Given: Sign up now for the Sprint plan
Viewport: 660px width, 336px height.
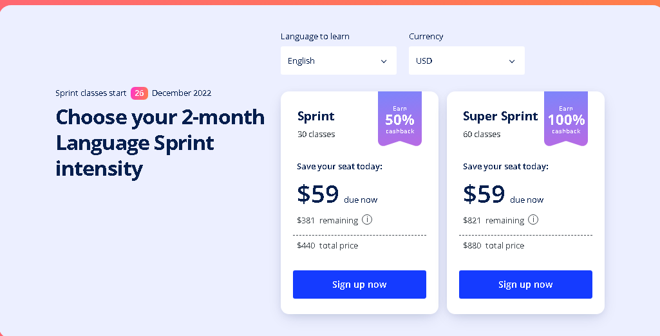Looking at the screenshot, I should 359,285.
